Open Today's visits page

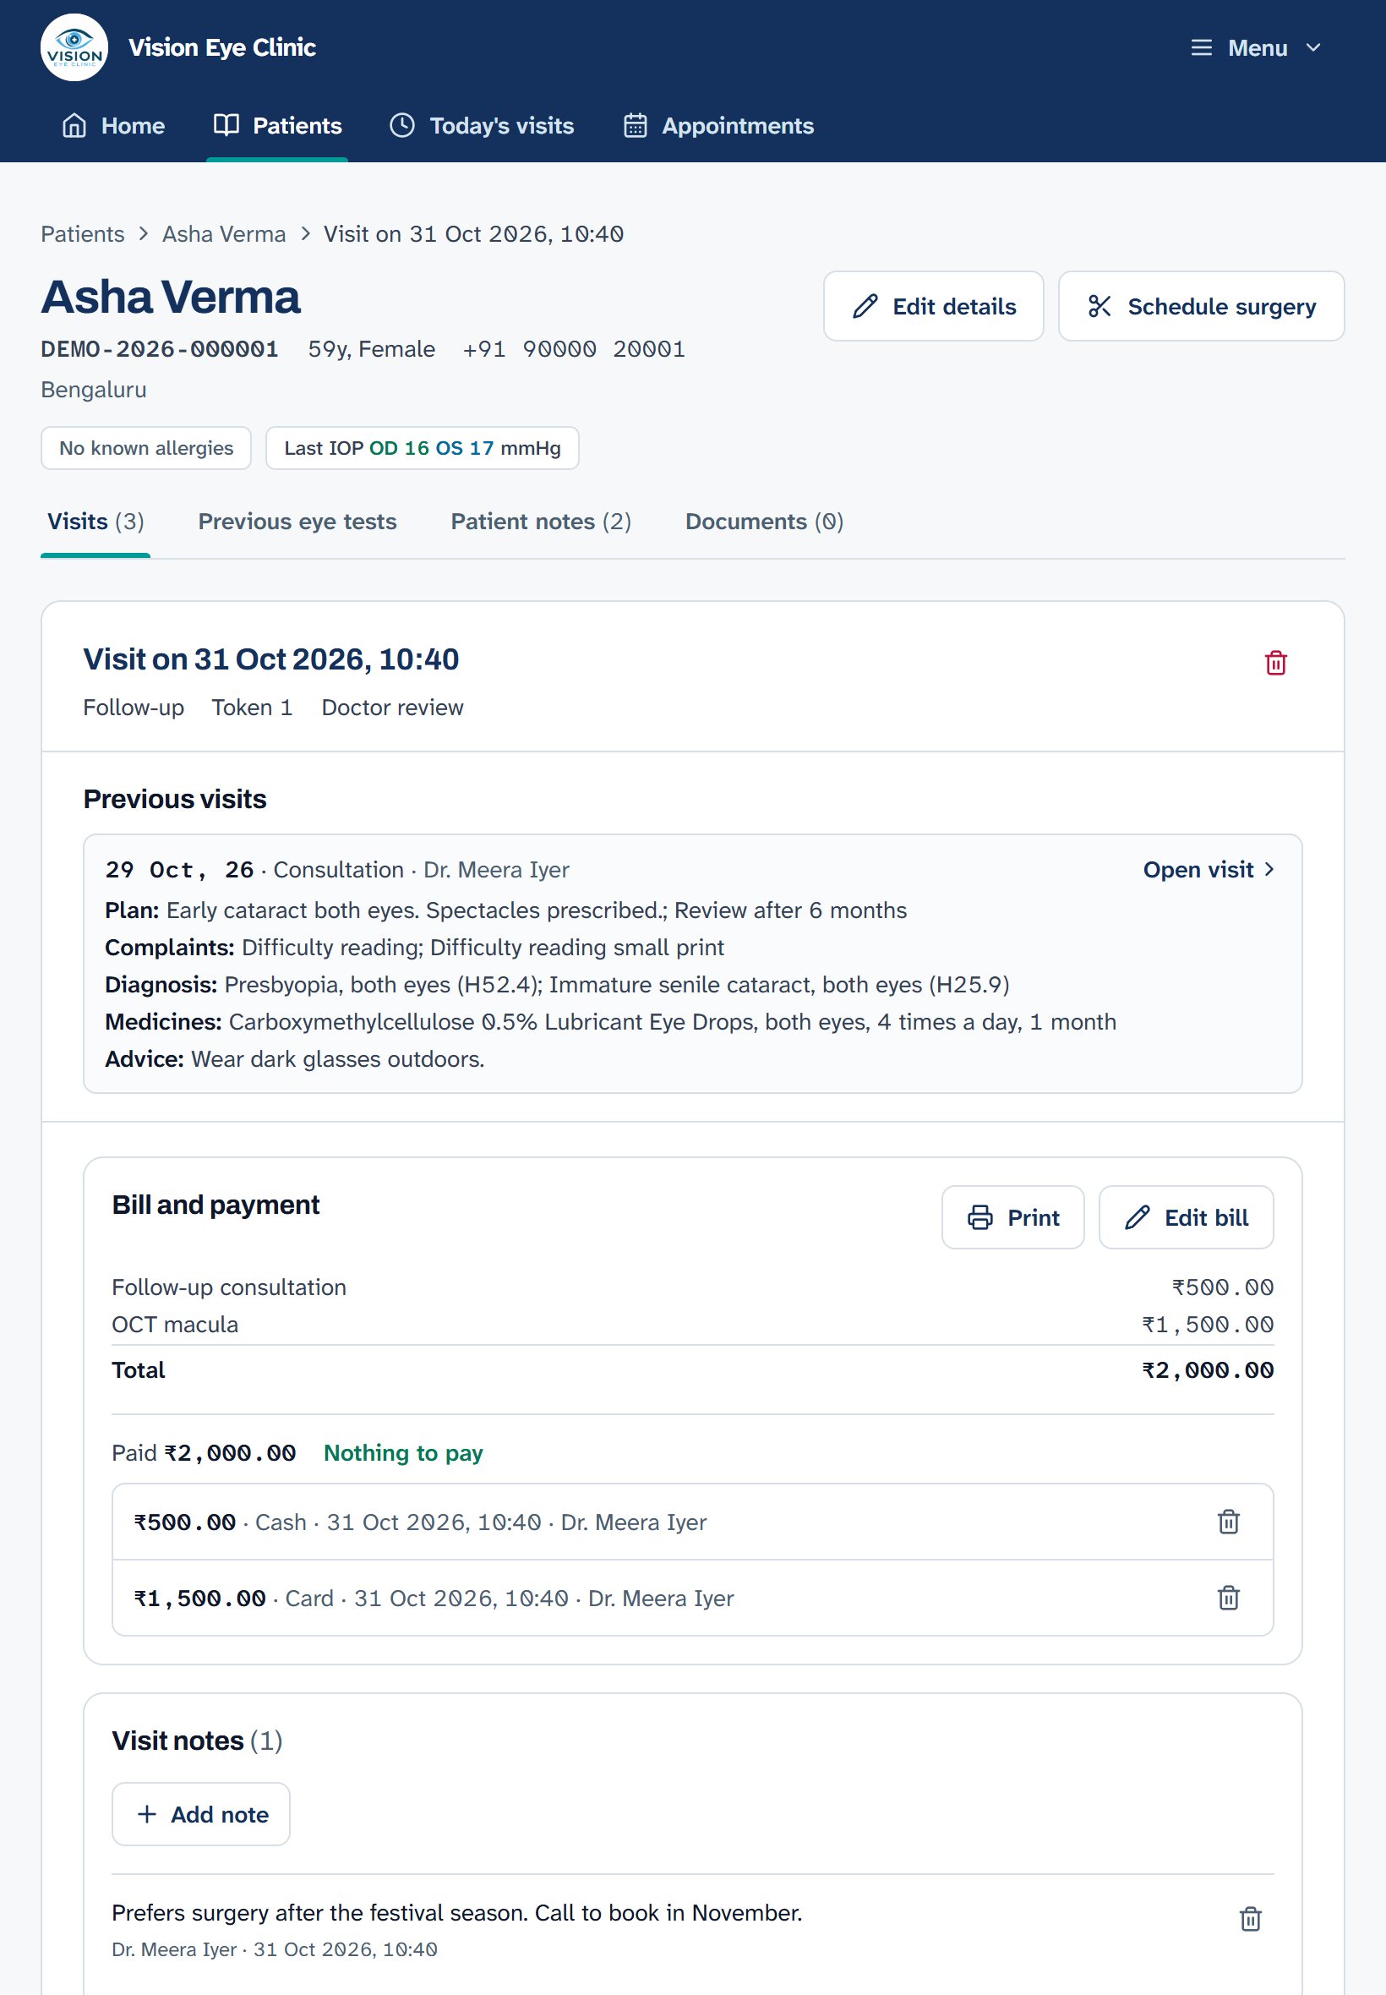[x=482, y=126]
